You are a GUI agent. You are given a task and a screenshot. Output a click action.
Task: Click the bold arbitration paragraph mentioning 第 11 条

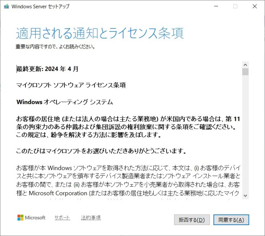(128, 127)
